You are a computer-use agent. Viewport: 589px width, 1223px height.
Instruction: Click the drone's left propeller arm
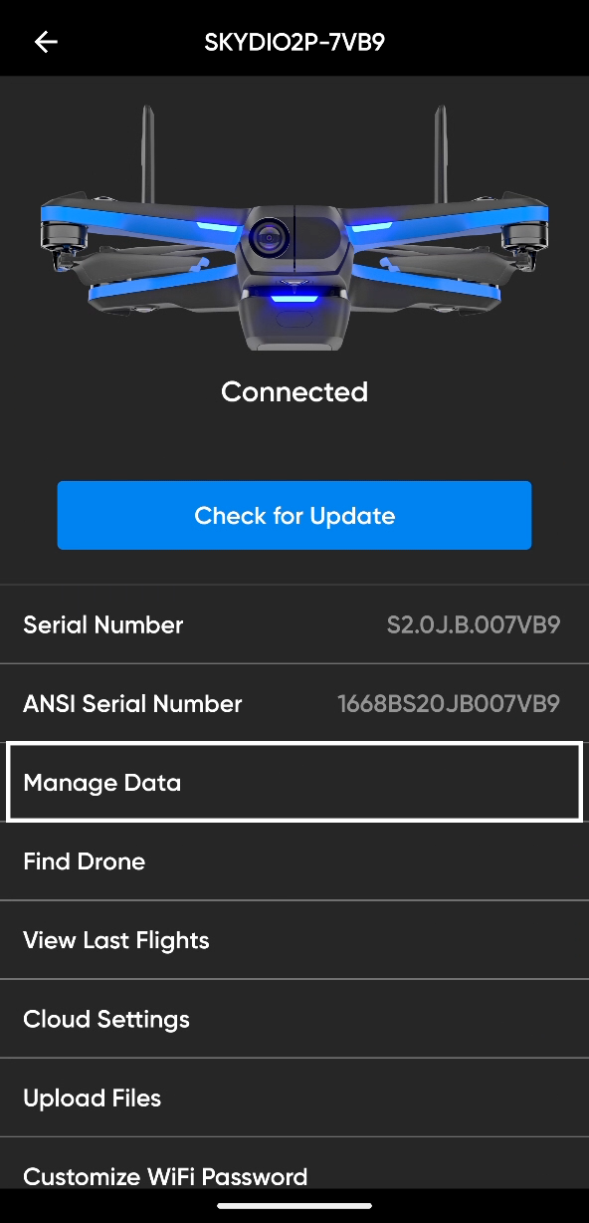(139, 224)
